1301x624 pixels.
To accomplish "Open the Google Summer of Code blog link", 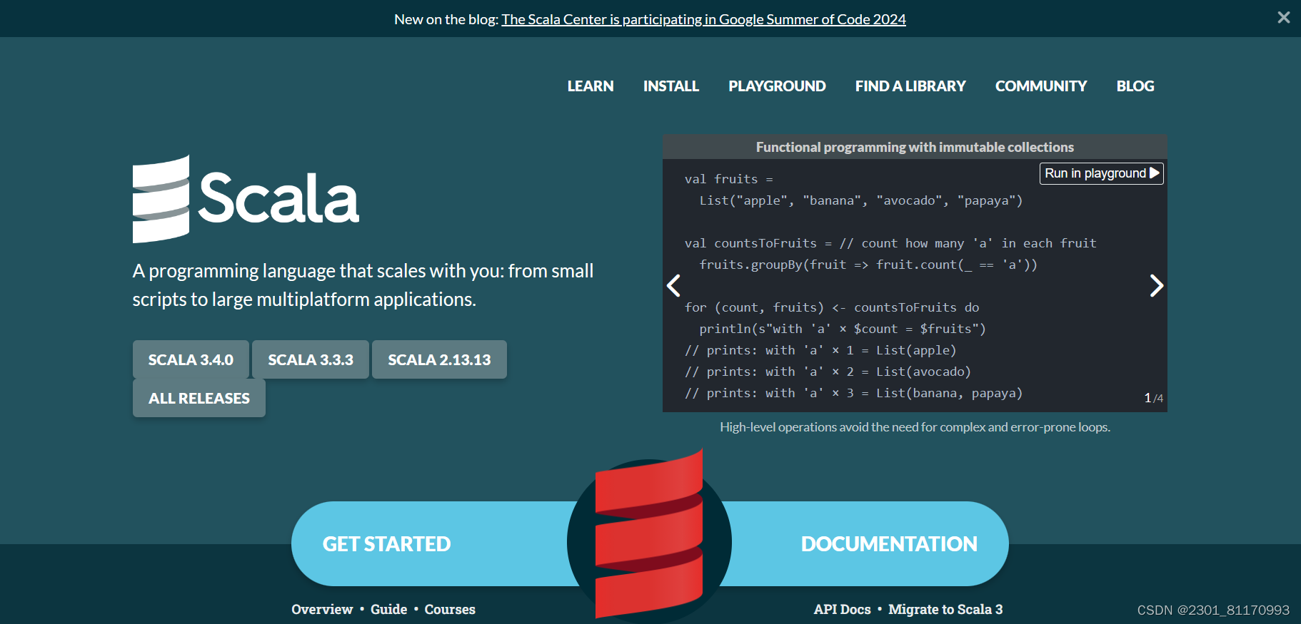I will pyautogui.click(x=703, y=19).
